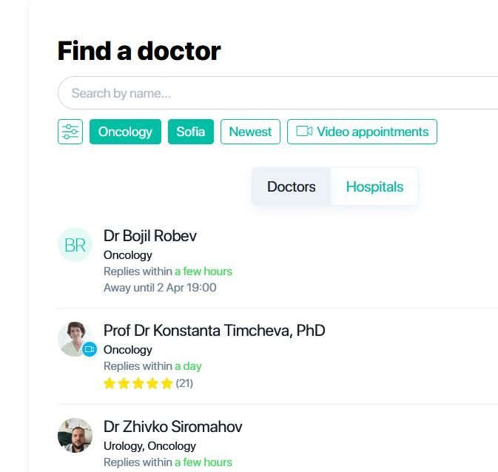Screen dimensions: 498x472
Task: Click video badge on Konstanta Timcheva's avatar
Action: [90, 349]
